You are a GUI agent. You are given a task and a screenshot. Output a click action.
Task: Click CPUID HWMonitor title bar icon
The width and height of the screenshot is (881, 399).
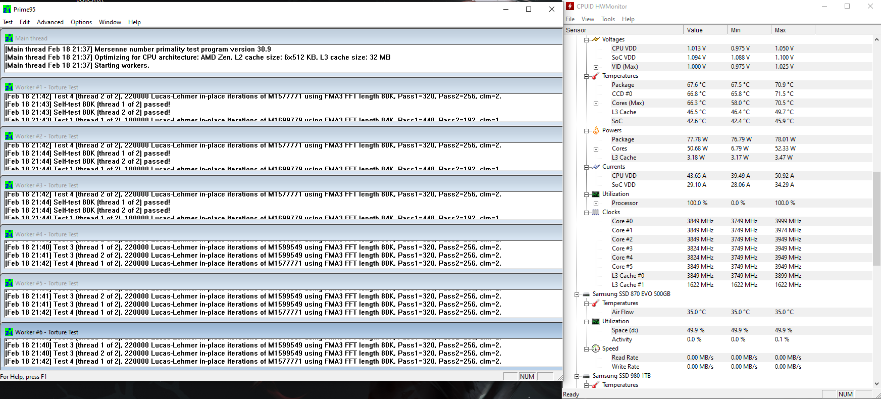point(570,6)
